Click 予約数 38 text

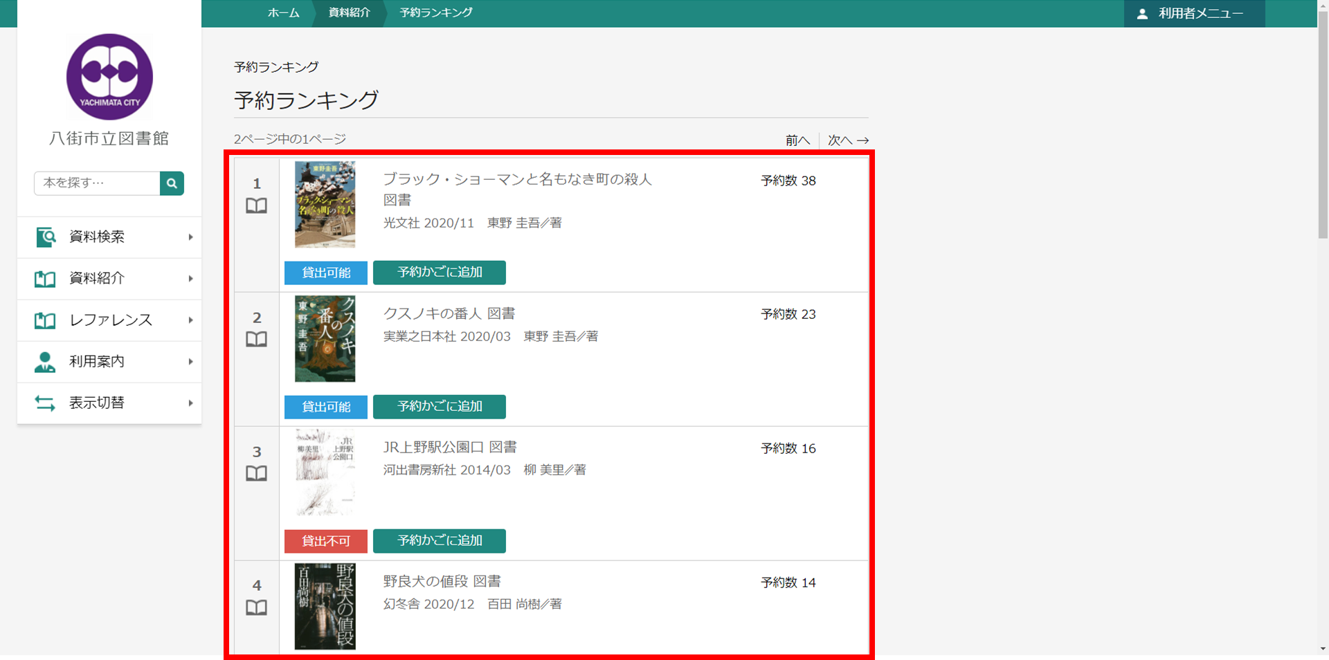788,181
